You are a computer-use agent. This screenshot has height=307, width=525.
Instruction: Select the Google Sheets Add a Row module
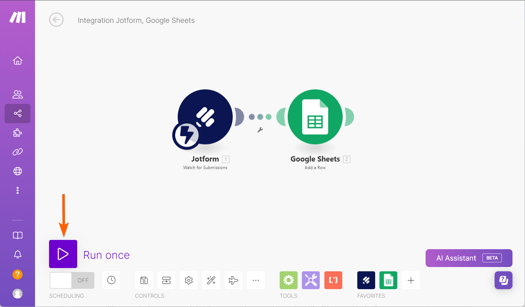click(x=315, y=117)
